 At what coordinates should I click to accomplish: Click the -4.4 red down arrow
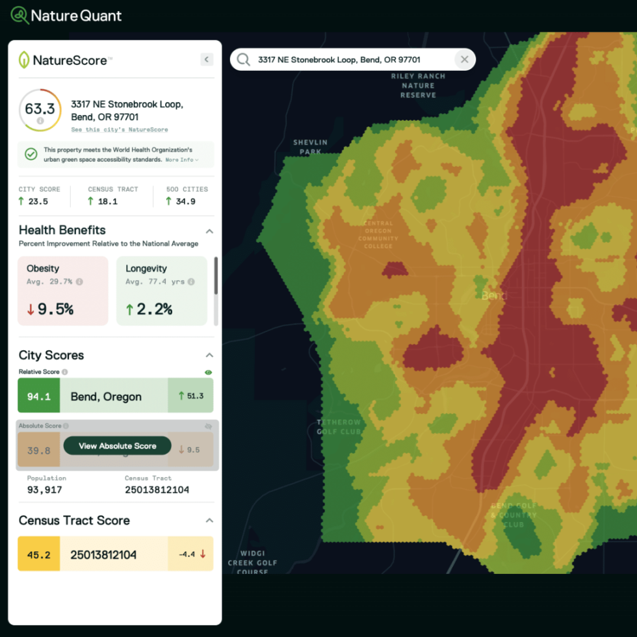(x=203, y=554)
